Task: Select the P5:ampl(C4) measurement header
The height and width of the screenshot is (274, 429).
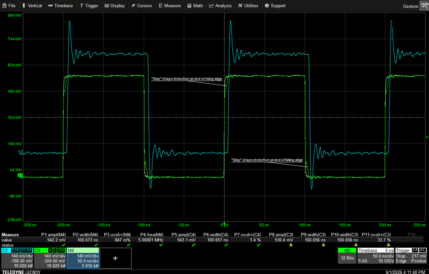Action: coord(184,235)
